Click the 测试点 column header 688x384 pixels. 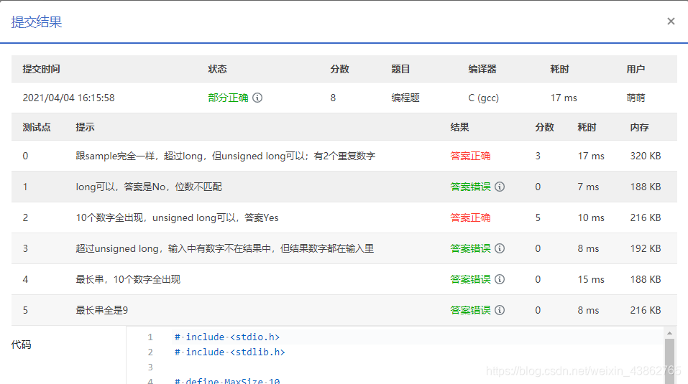[x=37, y=127]
